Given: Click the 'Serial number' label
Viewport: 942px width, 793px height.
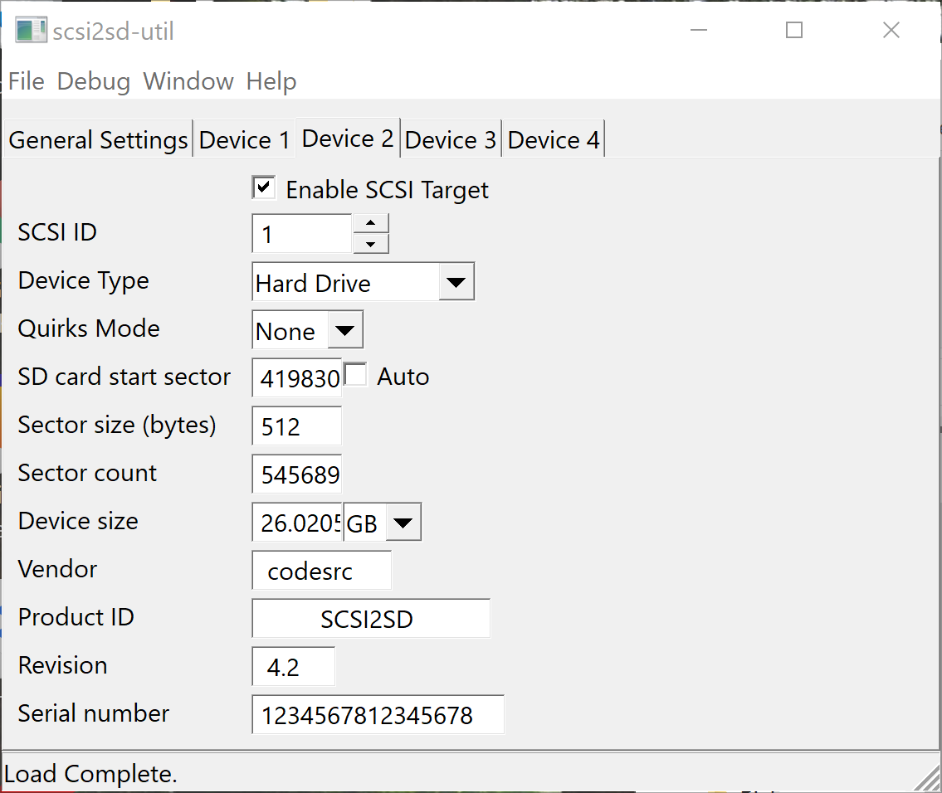Looking at the screenshot, I should 94,713.
